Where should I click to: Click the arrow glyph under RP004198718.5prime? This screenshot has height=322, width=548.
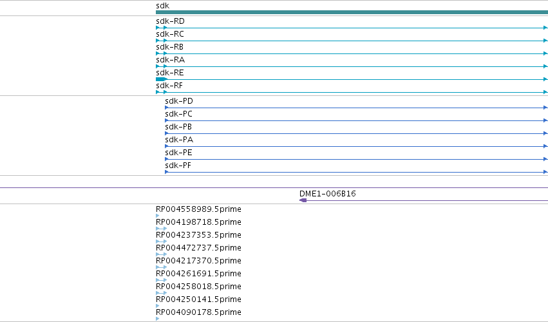(x=162, y=229)
